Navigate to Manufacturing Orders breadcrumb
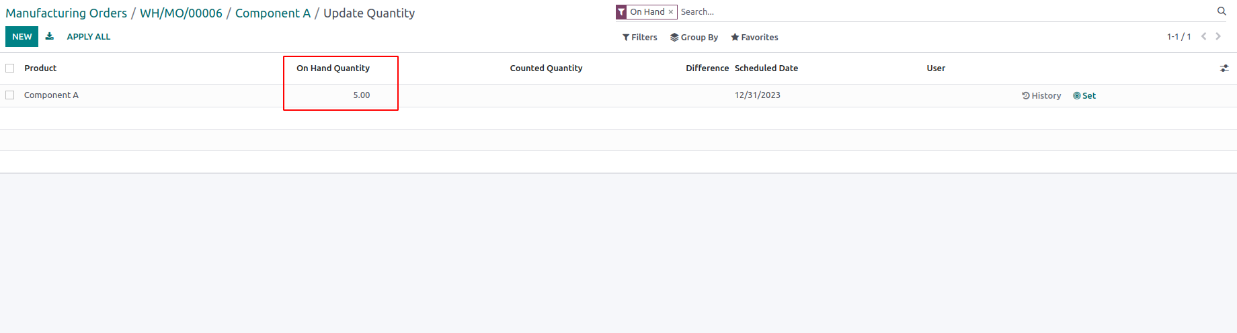 coord(66,13)
